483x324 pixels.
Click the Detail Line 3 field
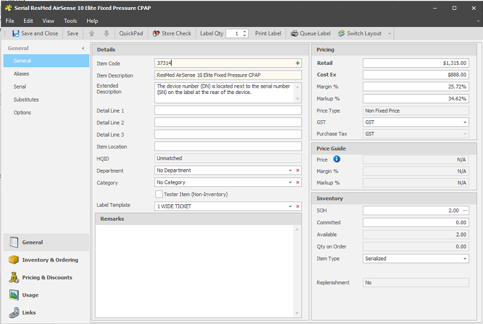pos(228,134)
